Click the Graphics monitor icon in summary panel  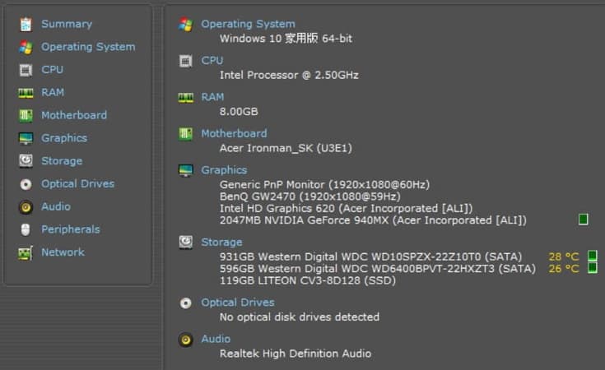[x=185, y=170]
